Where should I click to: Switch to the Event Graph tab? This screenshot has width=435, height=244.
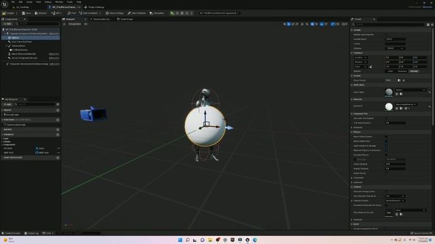[125, 19]
